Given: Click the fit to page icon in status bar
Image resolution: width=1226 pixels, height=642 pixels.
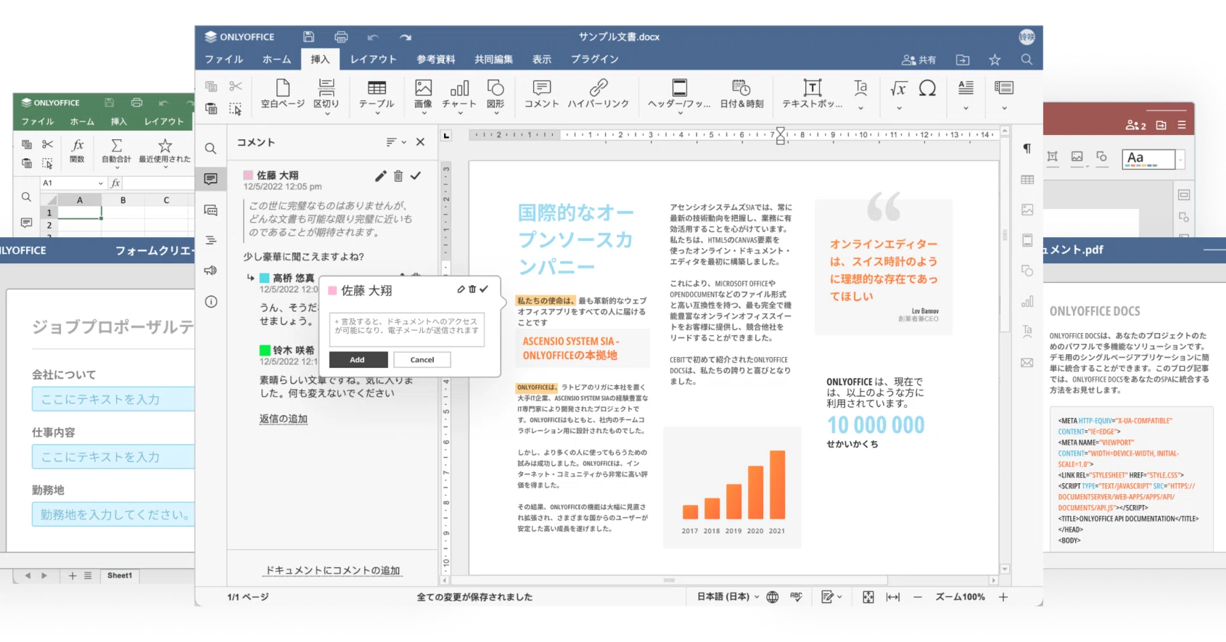Looking at the screenshot, I should (868, 597).
